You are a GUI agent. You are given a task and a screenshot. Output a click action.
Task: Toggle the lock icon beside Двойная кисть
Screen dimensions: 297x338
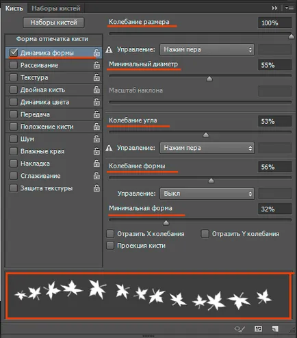(96, 90)
